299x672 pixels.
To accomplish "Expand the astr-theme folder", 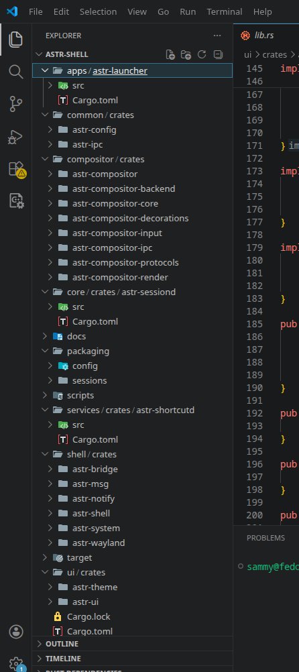I will tap(50, 587).
